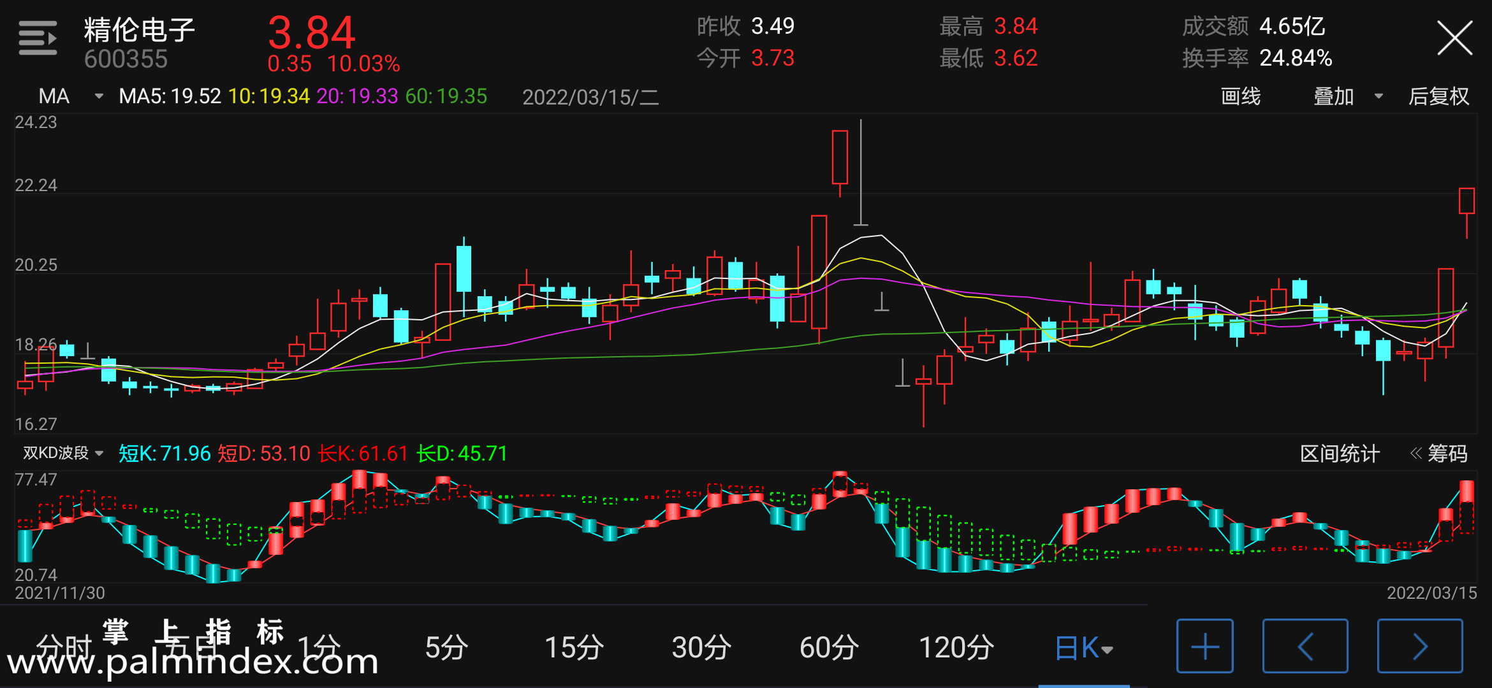Open the 日K period dropdown
Viewport: 1492px width, 688px height.
click(1084, 648)
